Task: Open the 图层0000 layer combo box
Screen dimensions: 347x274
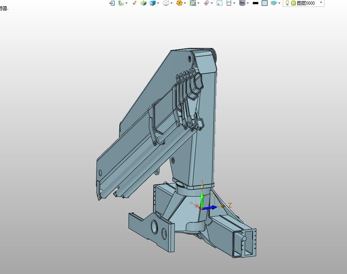Action: click(x=303, y=3)
